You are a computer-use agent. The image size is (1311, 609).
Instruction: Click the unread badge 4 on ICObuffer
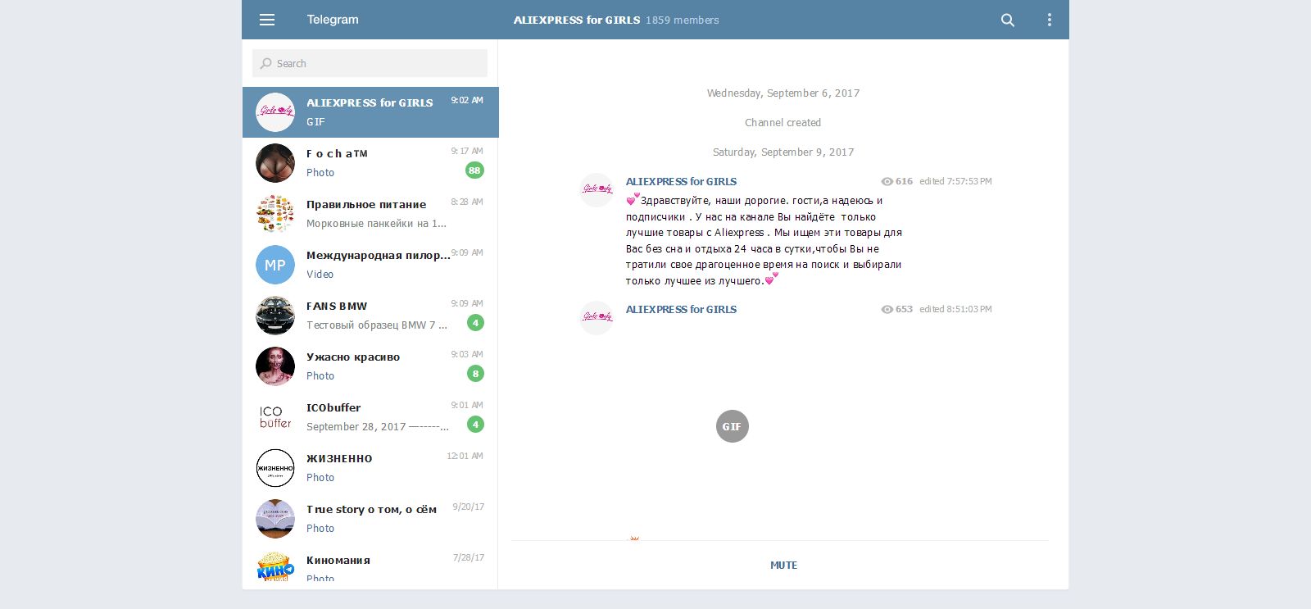475,425
